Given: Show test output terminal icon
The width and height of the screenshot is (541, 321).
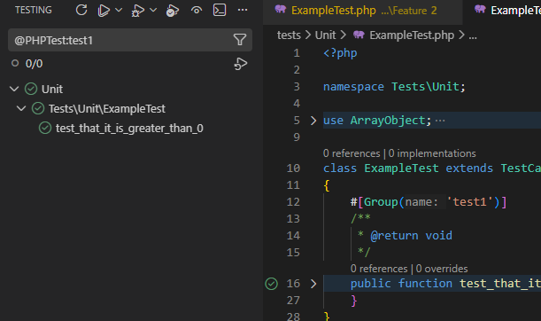Looking at the screenshot, I should click(x=220, y=10).
